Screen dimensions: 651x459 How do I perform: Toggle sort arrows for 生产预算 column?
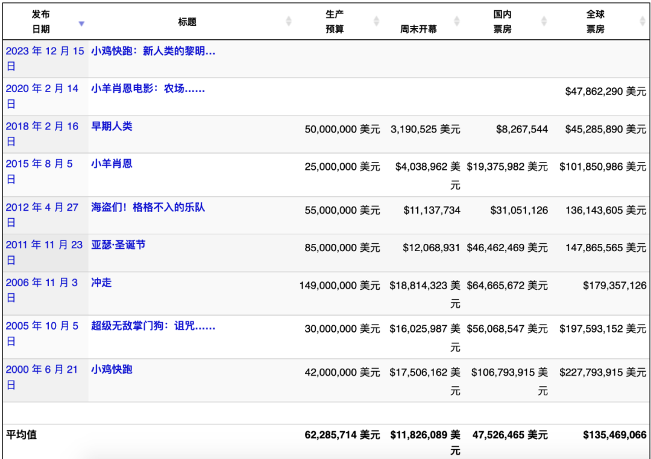(376, 21)
